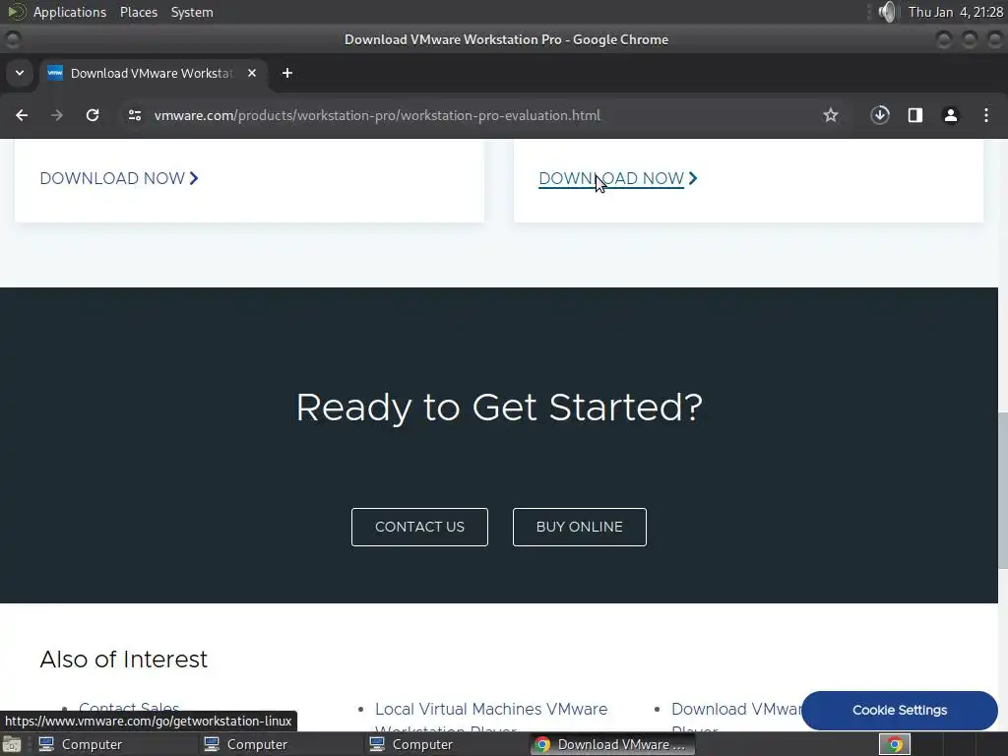This screenshot has width=1008, height=756.
Task: Click show desktop icon in taskbar
Action: tap(12, 744)
